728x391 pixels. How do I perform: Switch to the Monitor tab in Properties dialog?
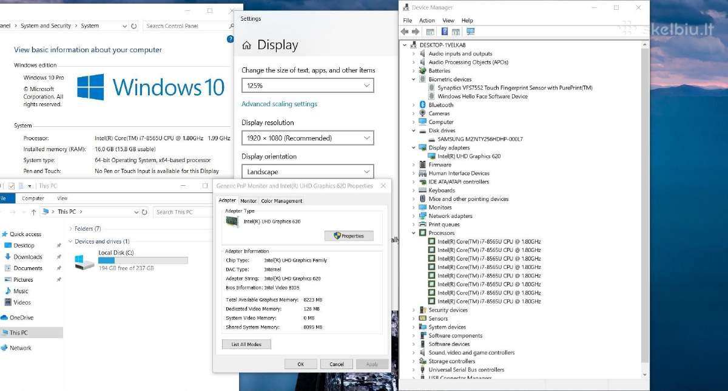(248, 201)
